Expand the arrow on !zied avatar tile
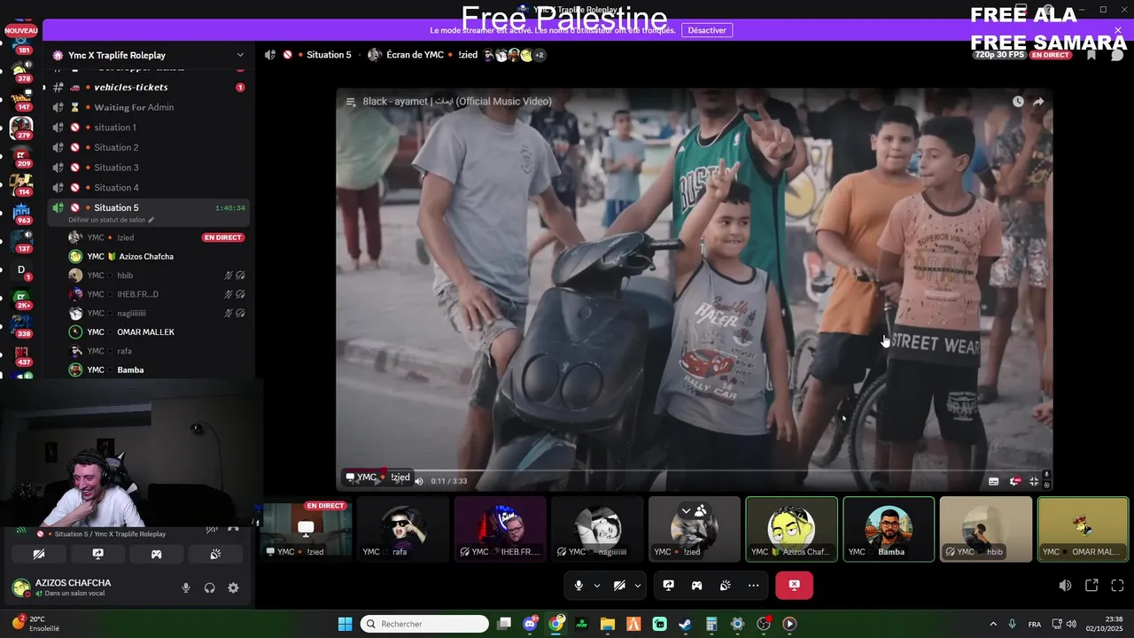 pos(686,510)
